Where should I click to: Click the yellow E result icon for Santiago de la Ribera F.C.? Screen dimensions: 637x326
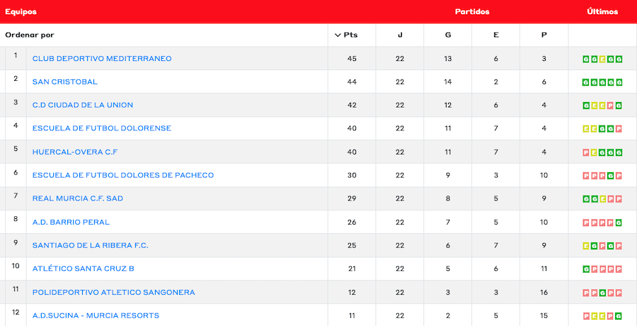[x=585, y=246]
